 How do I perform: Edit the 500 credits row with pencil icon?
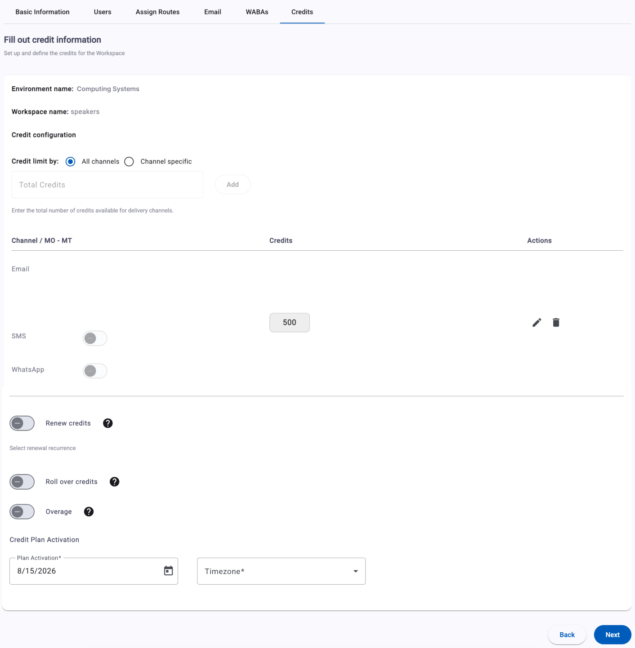tap(537, 323)
